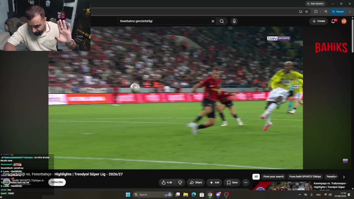Open Kasımpaşa vs. Trabzonspor video thumbnail

point(282,186)
